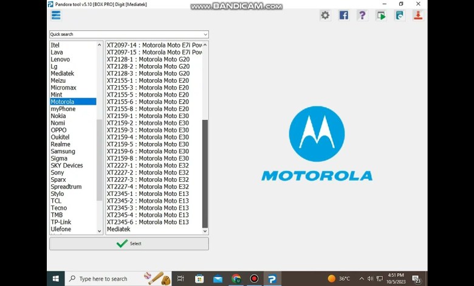Select model XT2155-1 Motorola Moto E20

click(x=148, y=80)
